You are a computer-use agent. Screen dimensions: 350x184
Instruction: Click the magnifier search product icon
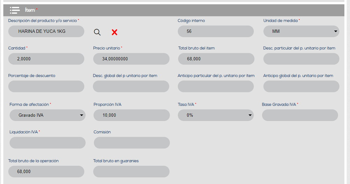tap(97, 32)
